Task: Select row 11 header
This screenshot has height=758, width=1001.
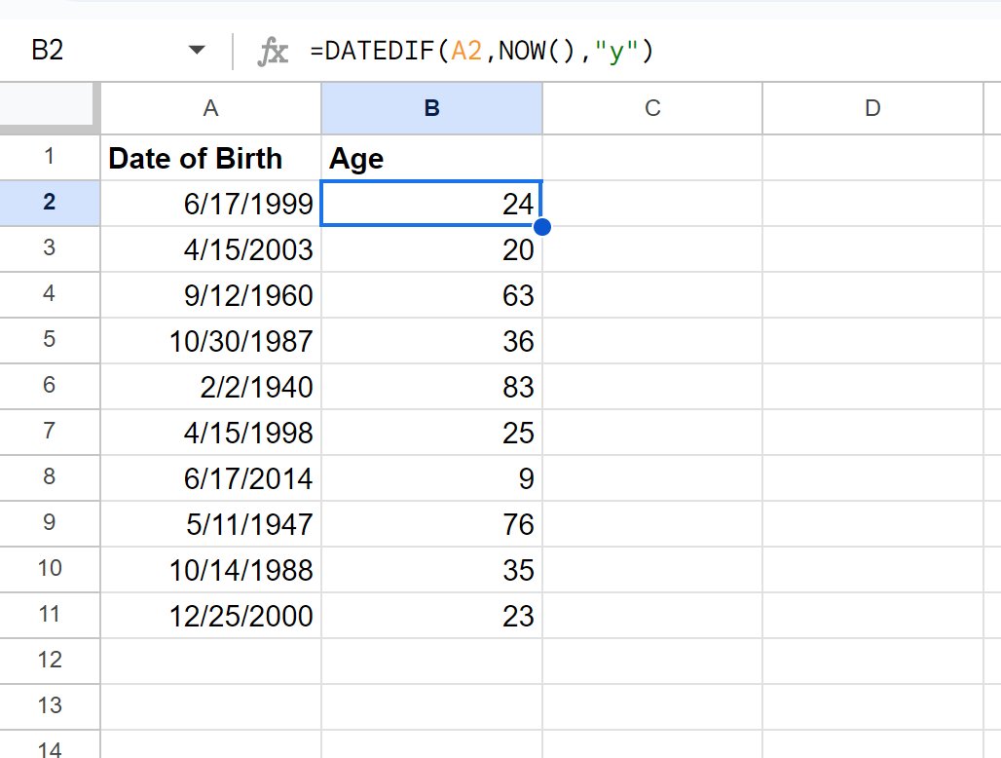Action: pyautogui.click(x=49, y=615)
